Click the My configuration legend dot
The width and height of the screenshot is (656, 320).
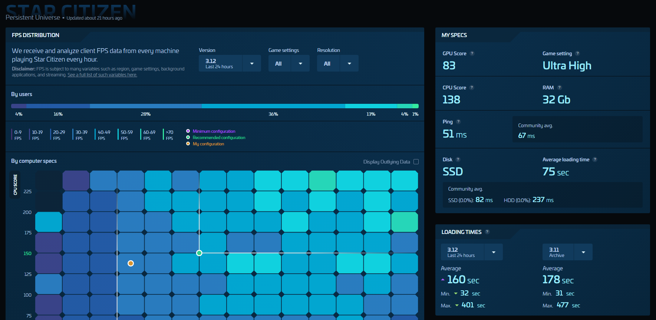tap(188, 143)
